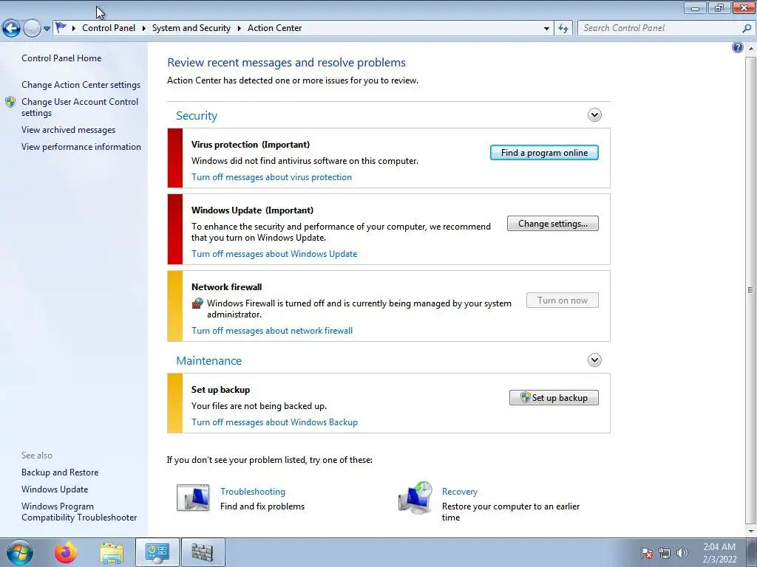Click the Action Center flag icon in address bar

click(x=61, y=28)
